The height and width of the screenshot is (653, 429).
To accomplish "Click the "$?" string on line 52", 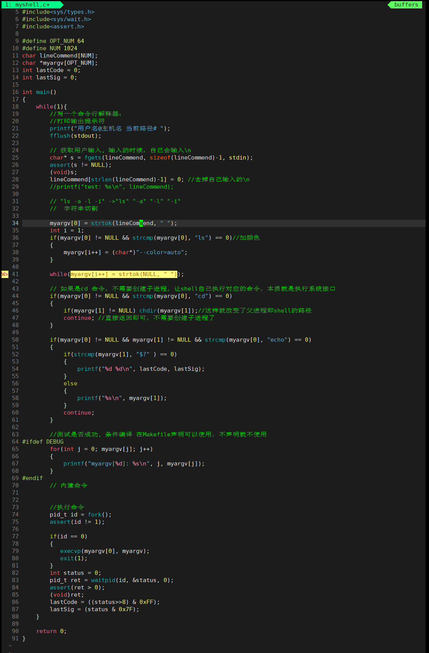I will (x=143, y=354).
